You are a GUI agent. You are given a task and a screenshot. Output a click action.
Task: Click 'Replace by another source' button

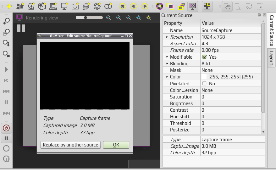click(70, 145)
